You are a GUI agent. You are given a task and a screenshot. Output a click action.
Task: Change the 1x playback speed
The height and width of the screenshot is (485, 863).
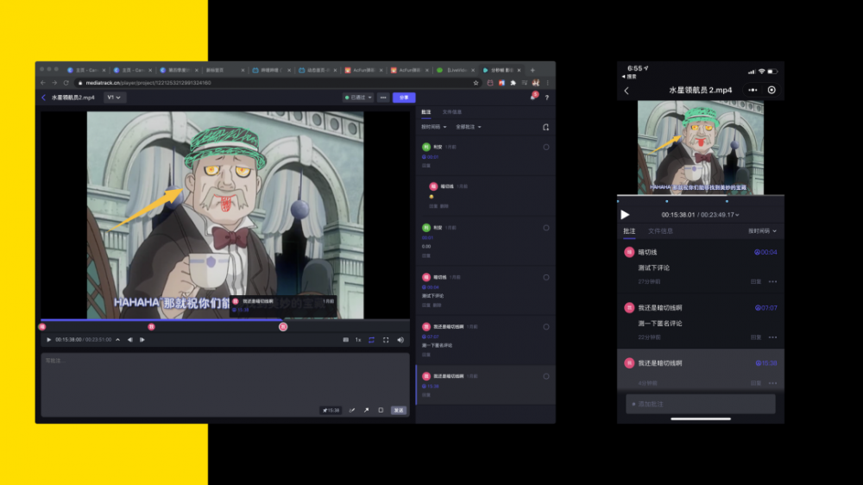[358, 340]
